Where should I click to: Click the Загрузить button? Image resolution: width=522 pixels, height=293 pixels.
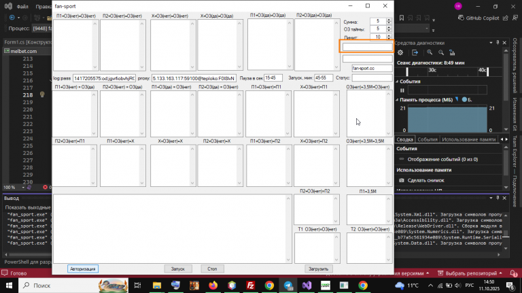pos(318,269)
